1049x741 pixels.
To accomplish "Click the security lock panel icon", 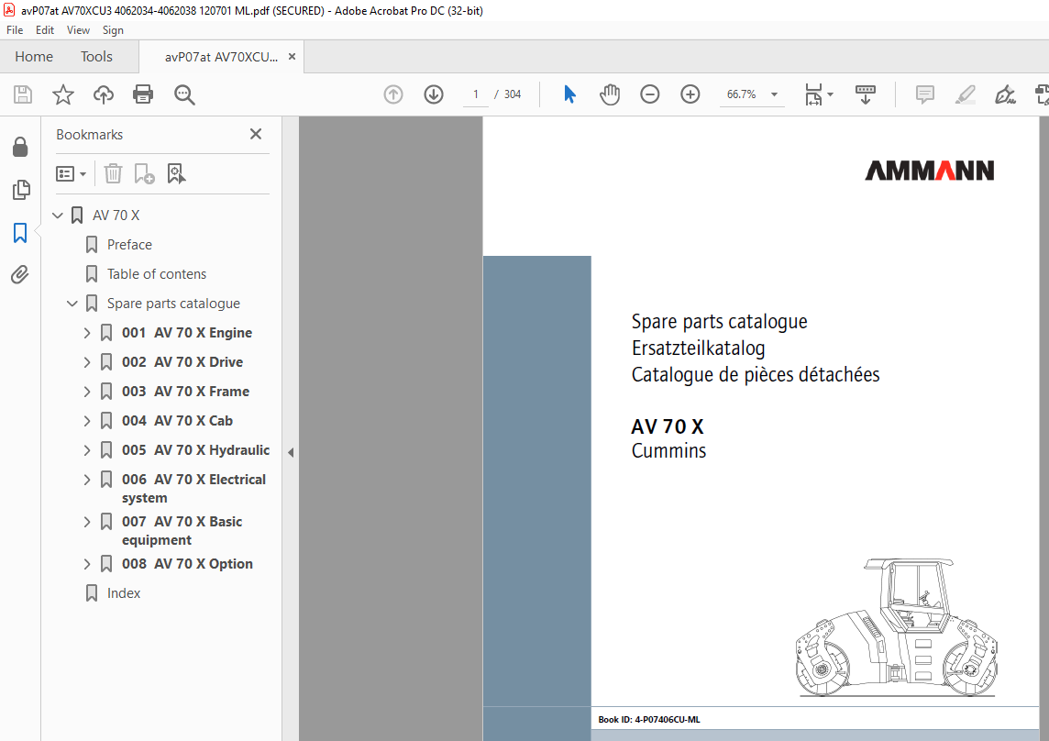I will click(20, 147).
